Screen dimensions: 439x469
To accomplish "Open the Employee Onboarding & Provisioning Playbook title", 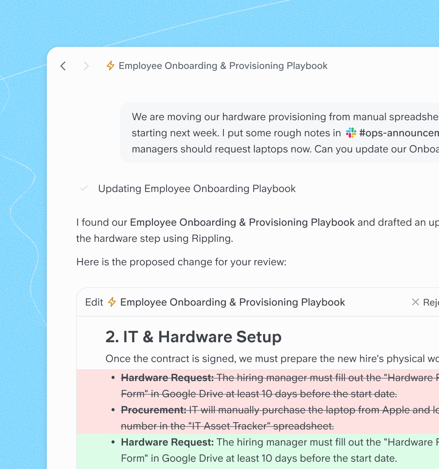I will click(x=223, y=66).
